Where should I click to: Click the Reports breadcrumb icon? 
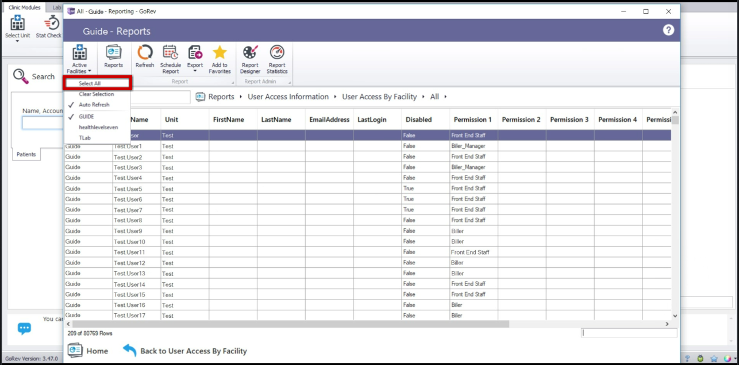201,97
